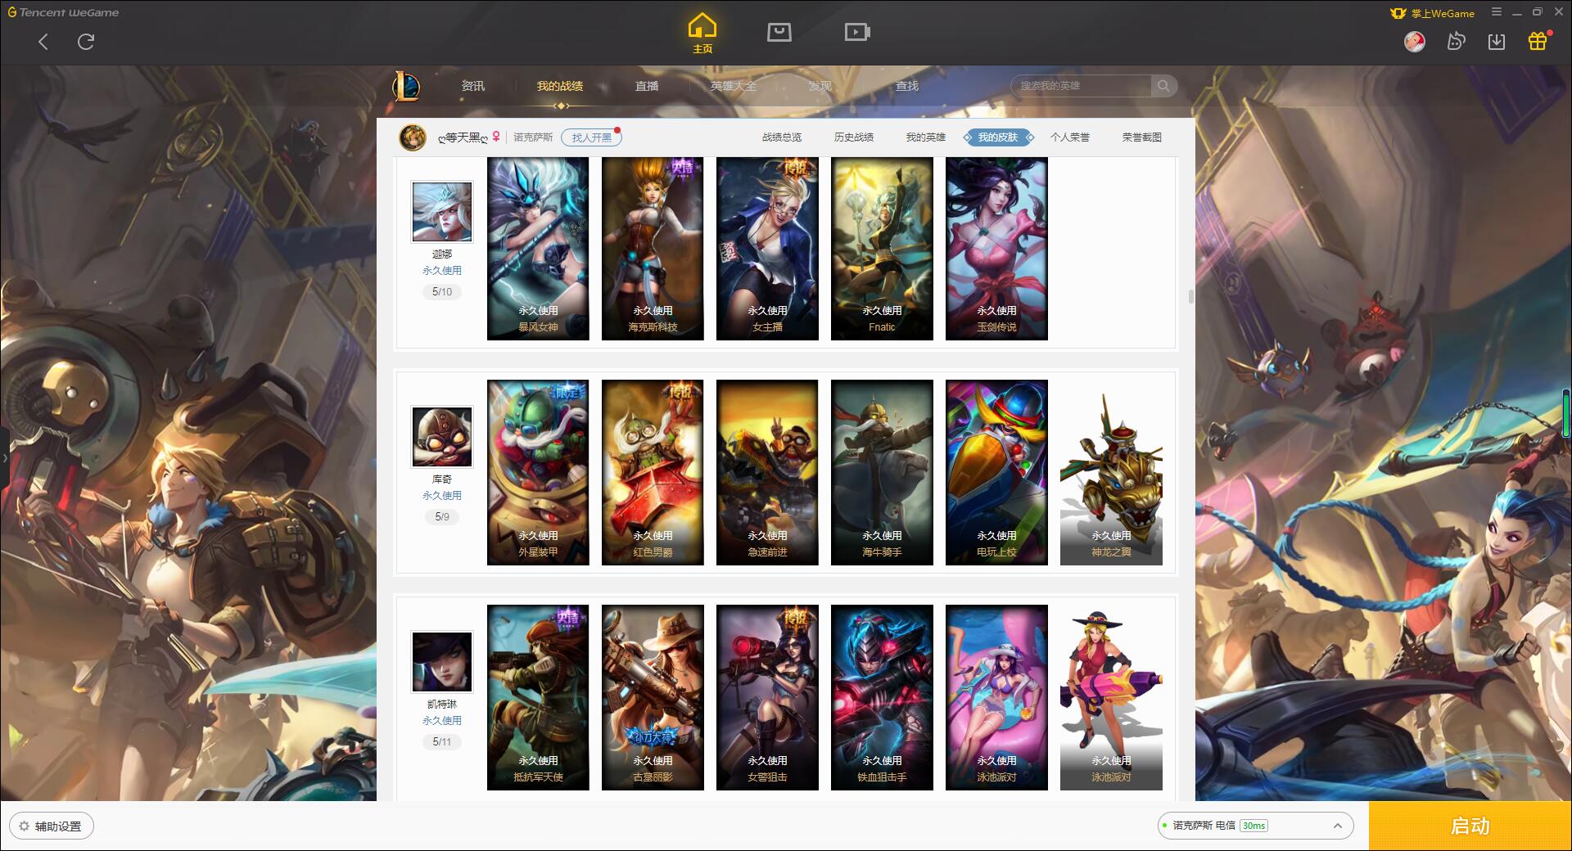Click the search magnifier button

coord(1163,86)
